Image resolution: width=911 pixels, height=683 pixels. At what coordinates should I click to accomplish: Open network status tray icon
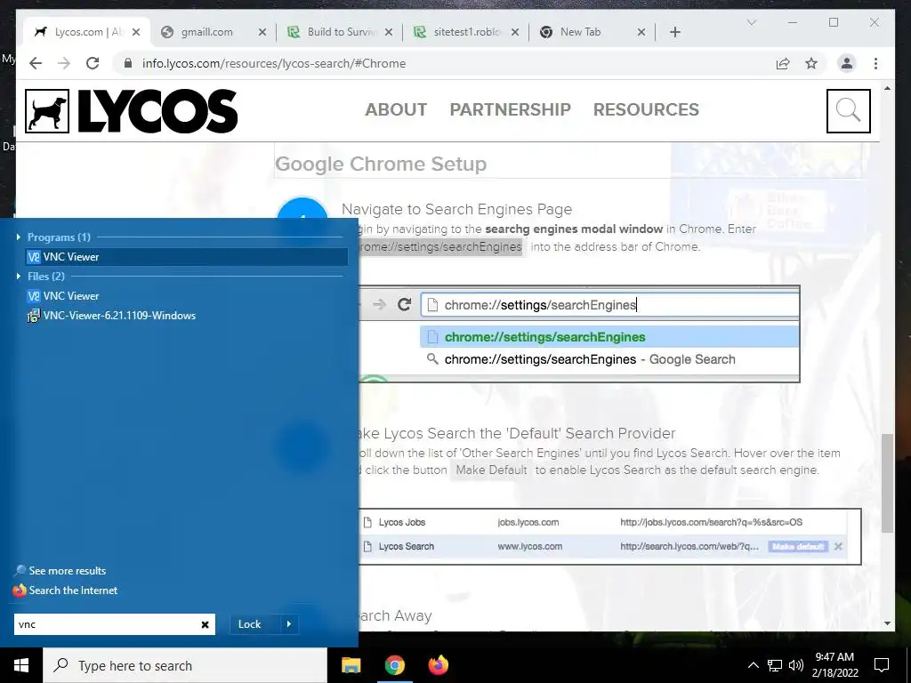[775, 665]
